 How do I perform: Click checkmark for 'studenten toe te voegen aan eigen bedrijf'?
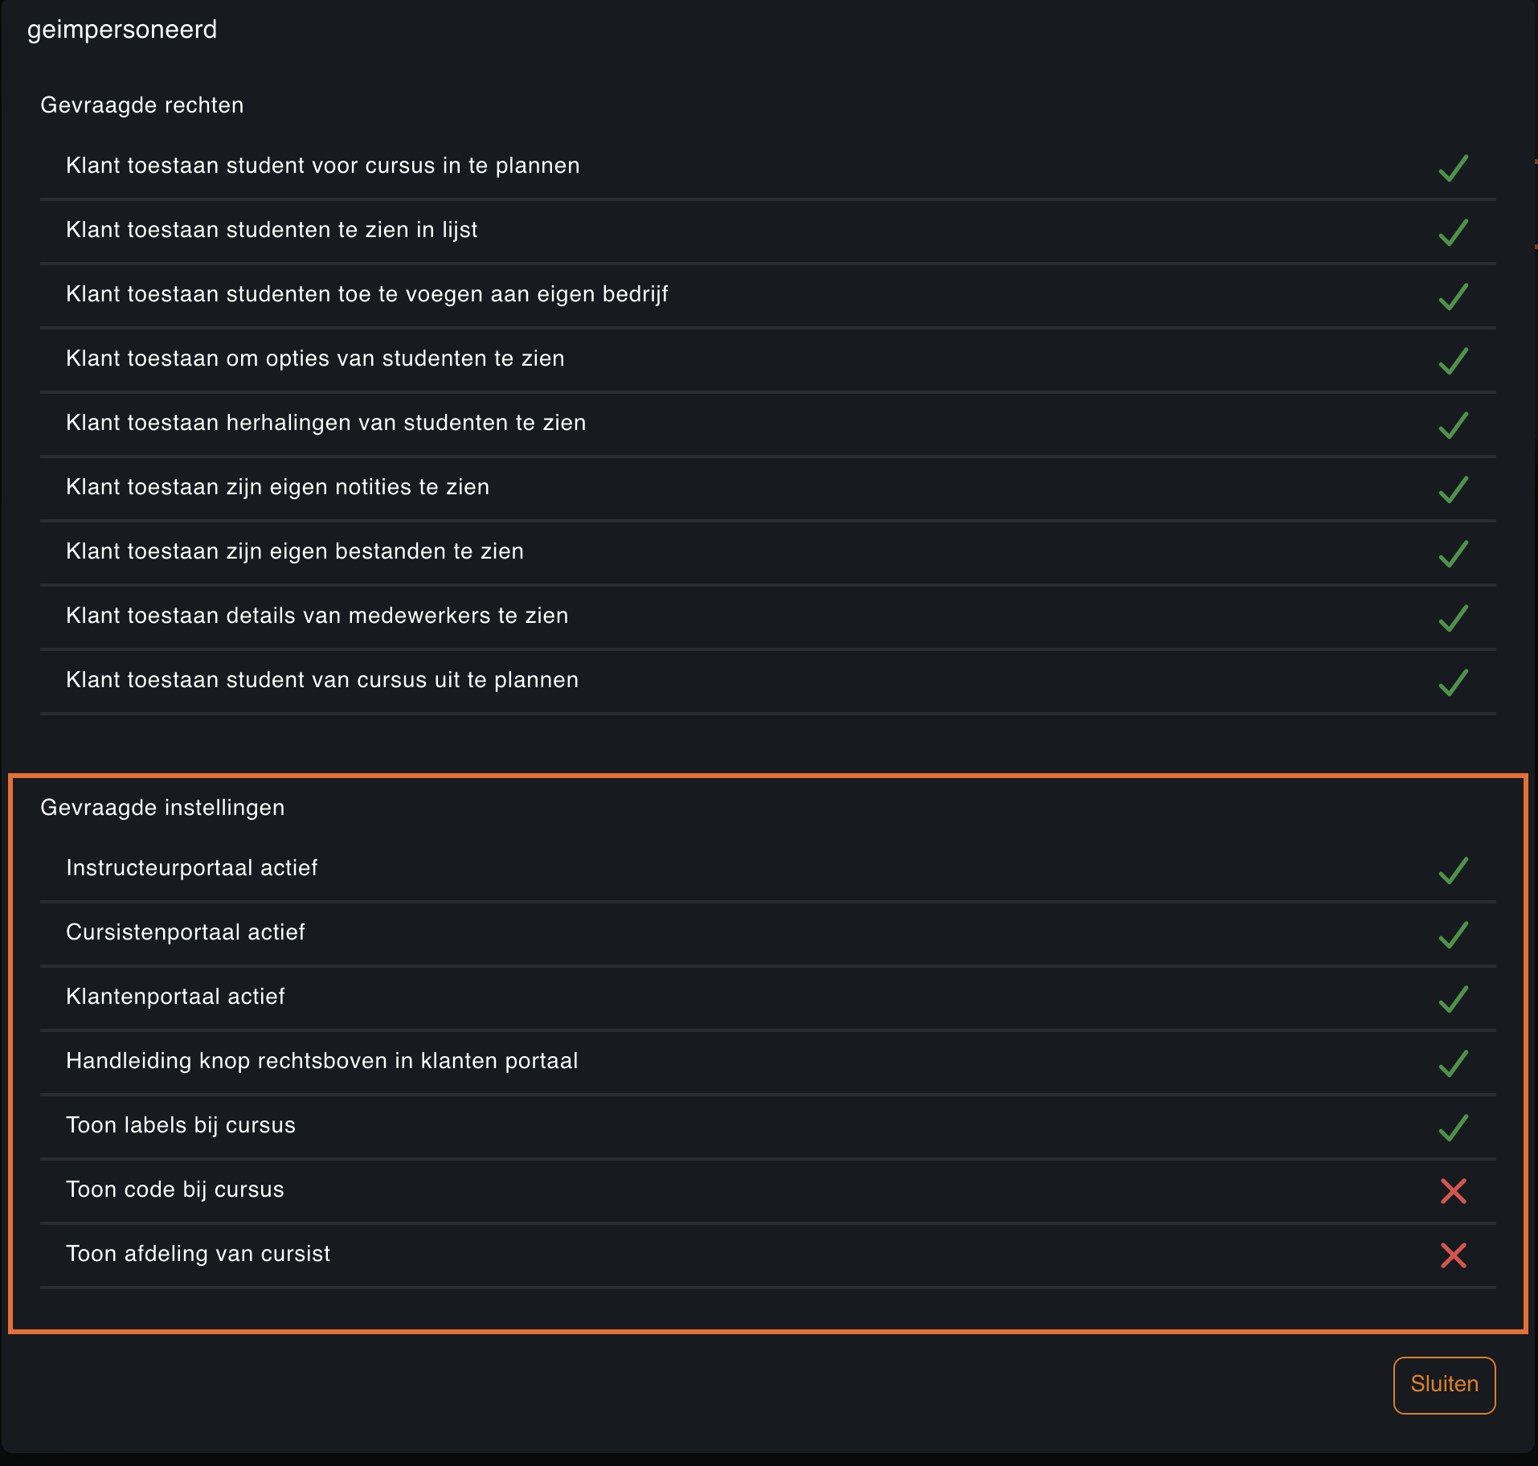[1453, 297]
